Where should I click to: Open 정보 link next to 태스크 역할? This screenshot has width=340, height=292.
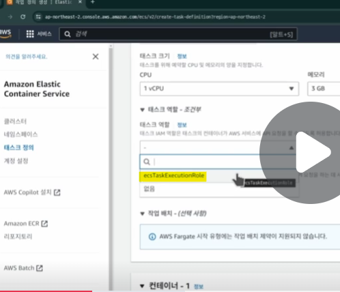(x=182, y=125)
